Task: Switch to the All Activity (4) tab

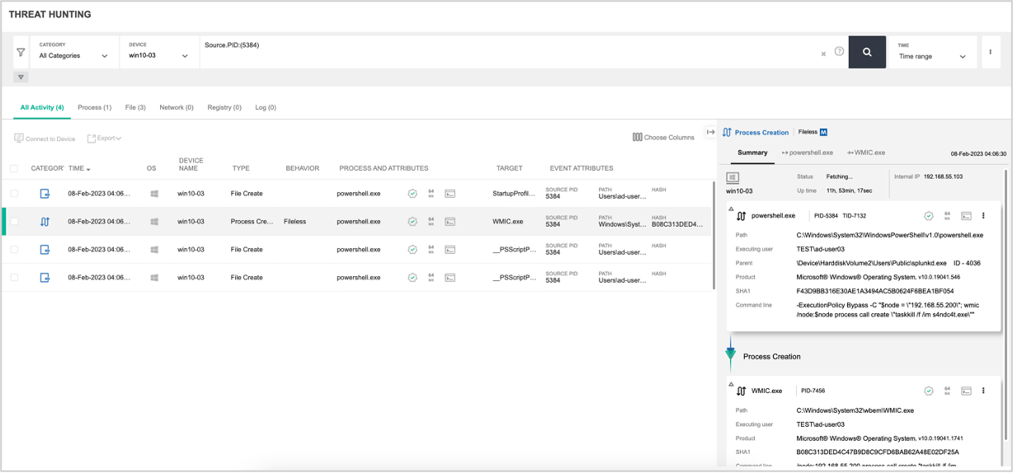Action: (x=42, y=108)
